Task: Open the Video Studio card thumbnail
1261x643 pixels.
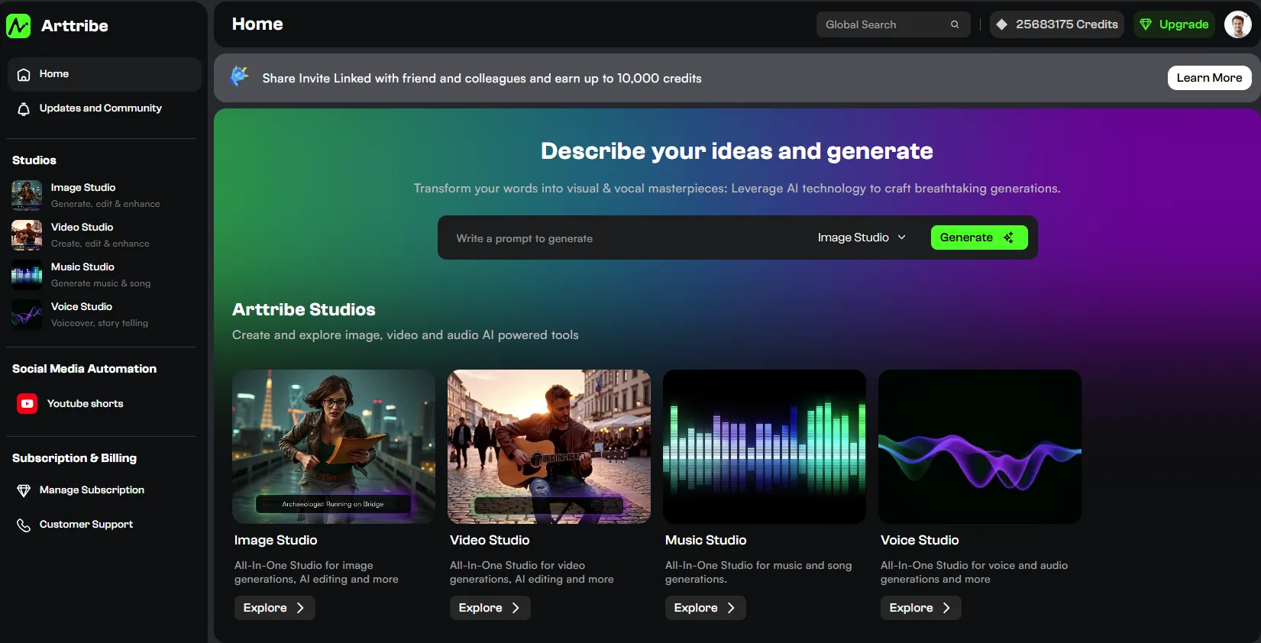Action: pos(549,447)
